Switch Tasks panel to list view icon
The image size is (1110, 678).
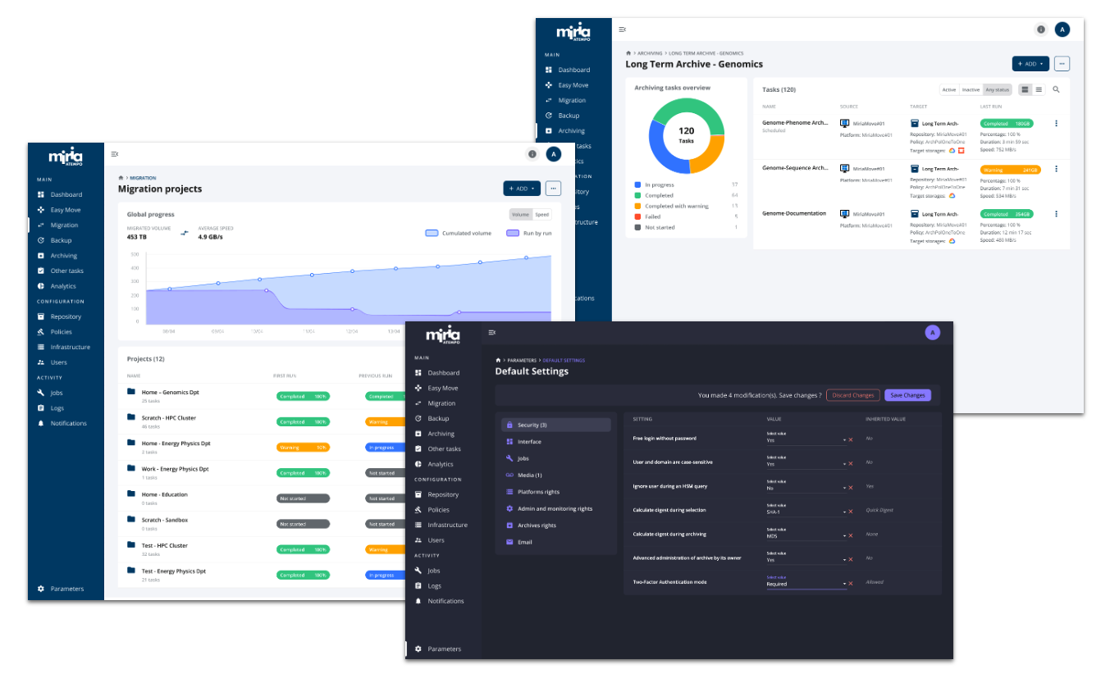[1039, 89]
